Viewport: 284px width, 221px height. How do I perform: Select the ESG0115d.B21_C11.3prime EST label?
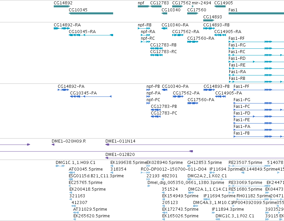[96, 176]
